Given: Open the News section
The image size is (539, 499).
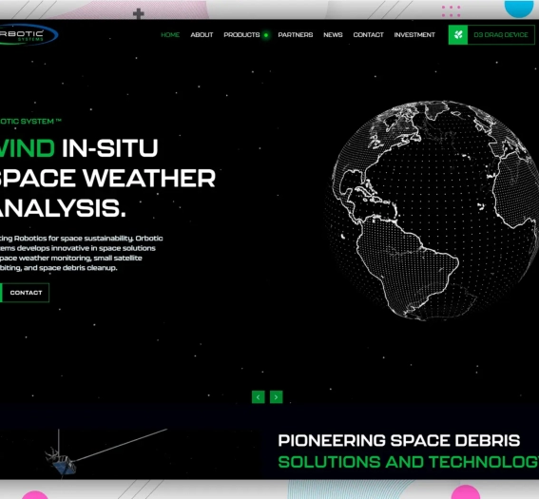Looking at the screenshot, I should coord(333,35).
